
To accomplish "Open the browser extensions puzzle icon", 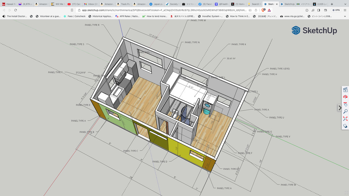I will click(307, 10).
